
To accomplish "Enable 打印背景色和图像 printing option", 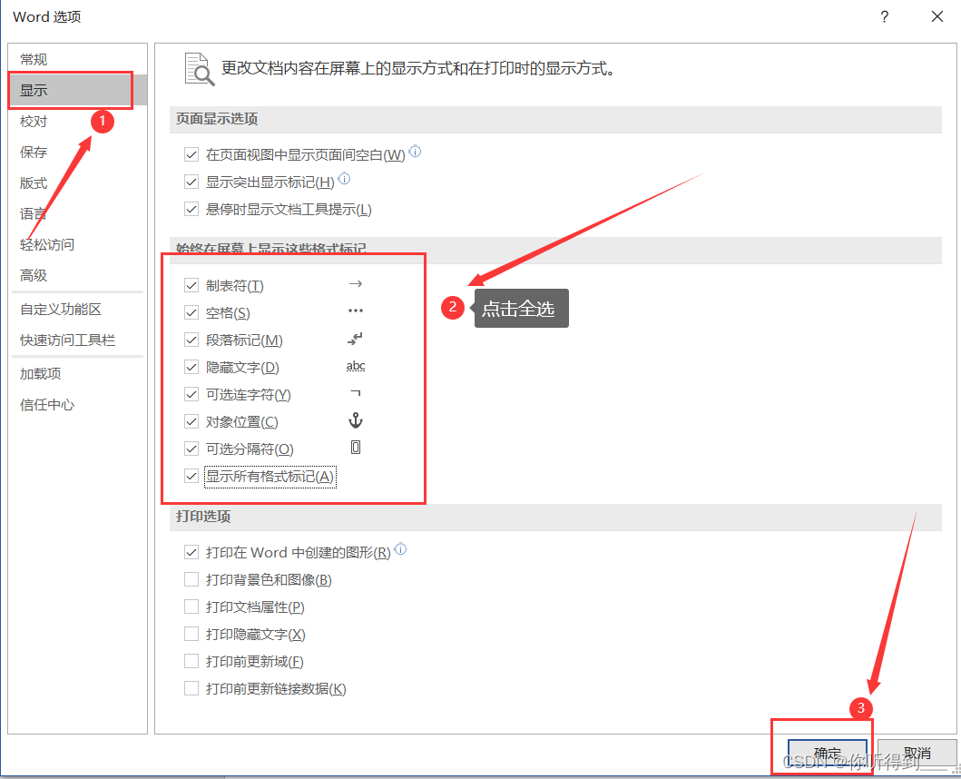I will tap(191, 579).
